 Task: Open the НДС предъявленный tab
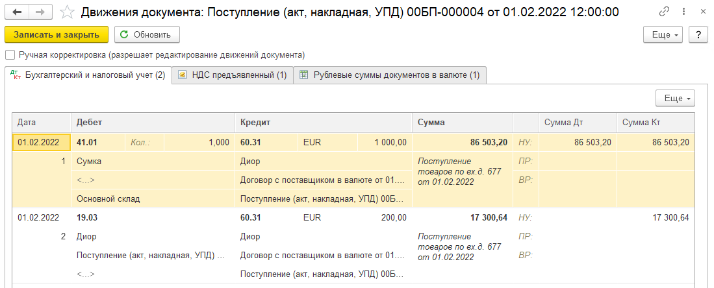(232, 75)
